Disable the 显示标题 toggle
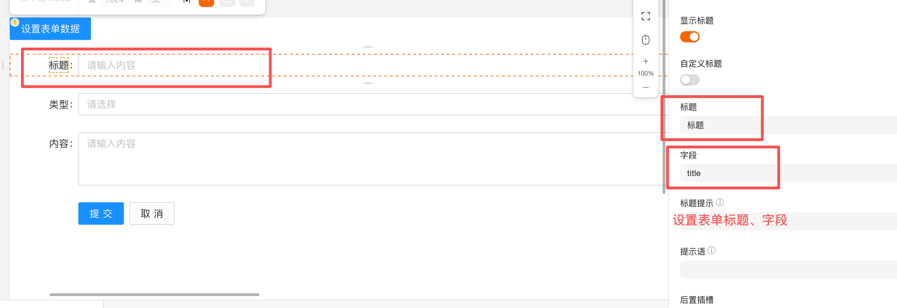This screenshot has width=897, height=308. click(x=690, y=36)
